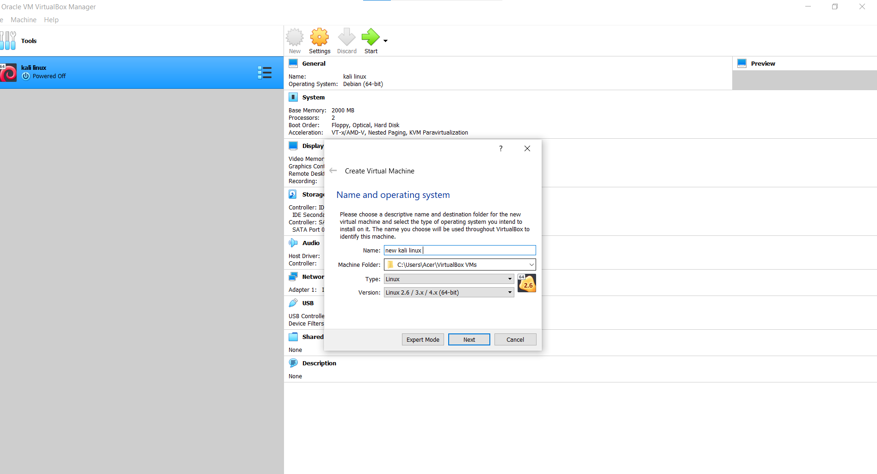Image resolution: width=877 pixels, height=474 pixels.
Task: Open the Machine menu
Action: point(24,20)
